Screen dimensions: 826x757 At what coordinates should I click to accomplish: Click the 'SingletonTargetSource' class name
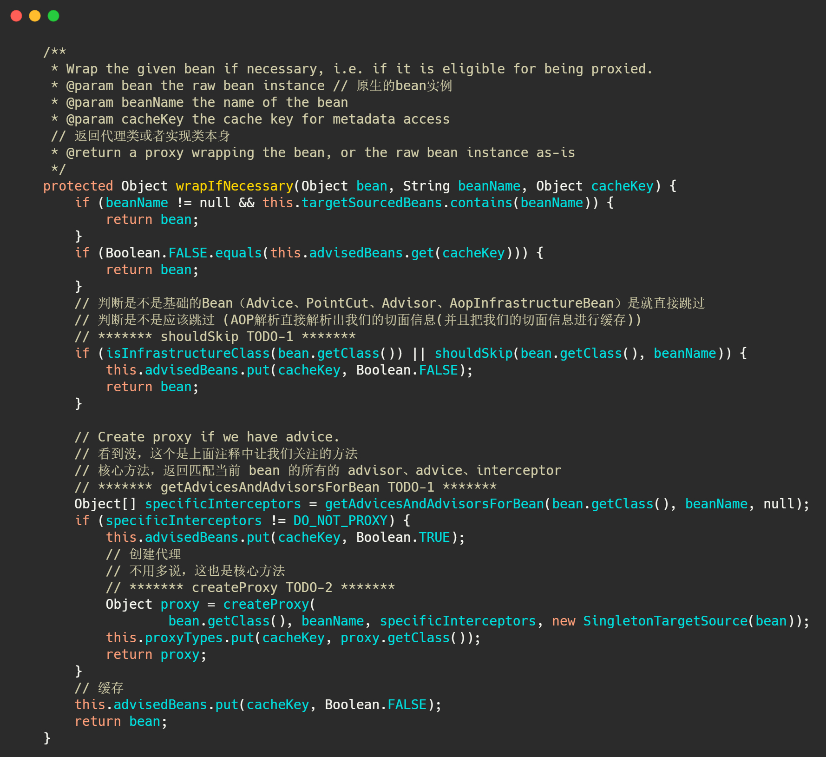[665, 621]
